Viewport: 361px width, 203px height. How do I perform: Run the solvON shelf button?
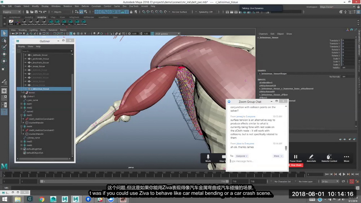point(57,22)
